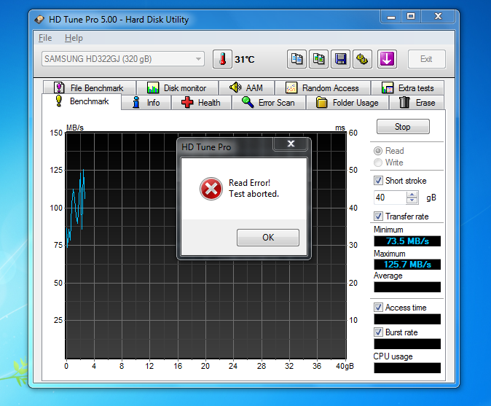Image resolution: width=491 pixels, height=406 pixels.
Task: Click the thermometer temperature icon
Action: pyautogui.click(x=222, y=59)
